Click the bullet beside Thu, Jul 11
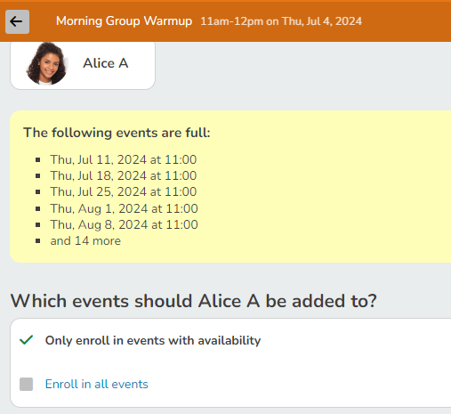Image resolution: width=451 pixels, height=414 pixels. pos(37,160)
